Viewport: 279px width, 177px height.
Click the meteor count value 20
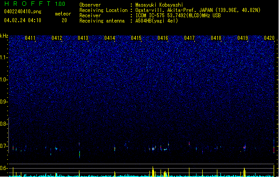click(64, 20)
